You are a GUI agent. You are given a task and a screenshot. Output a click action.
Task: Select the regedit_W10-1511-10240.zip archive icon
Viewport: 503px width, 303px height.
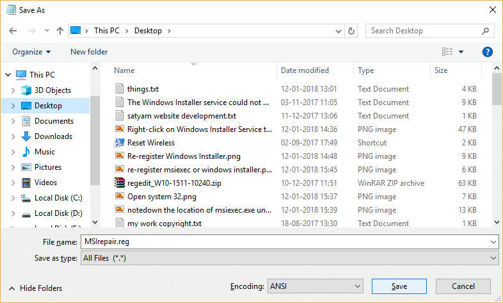(119, 183)
